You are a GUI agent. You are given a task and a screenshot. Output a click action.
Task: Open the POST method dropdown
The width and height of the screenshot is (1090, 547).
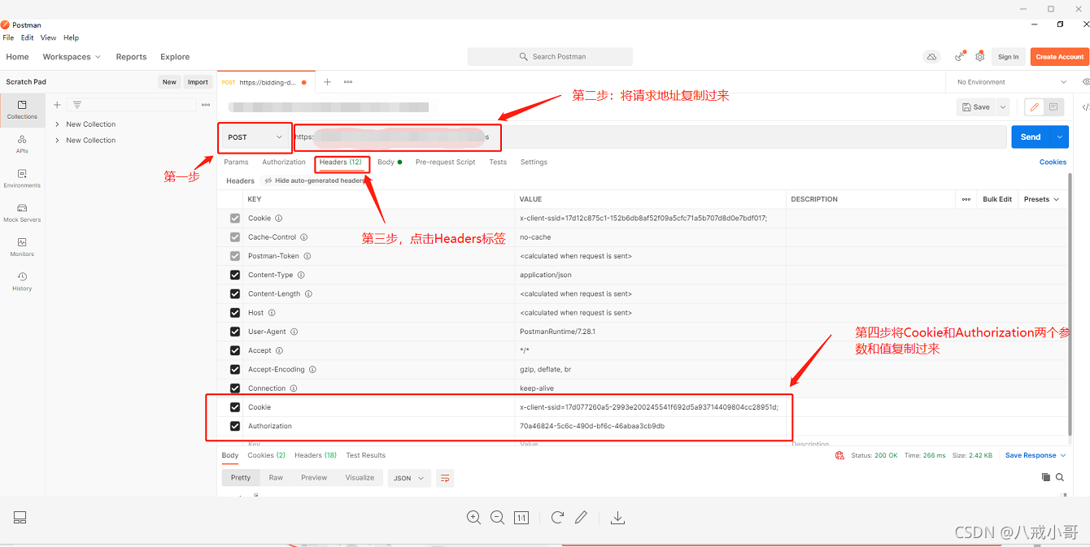click(255, 137)
